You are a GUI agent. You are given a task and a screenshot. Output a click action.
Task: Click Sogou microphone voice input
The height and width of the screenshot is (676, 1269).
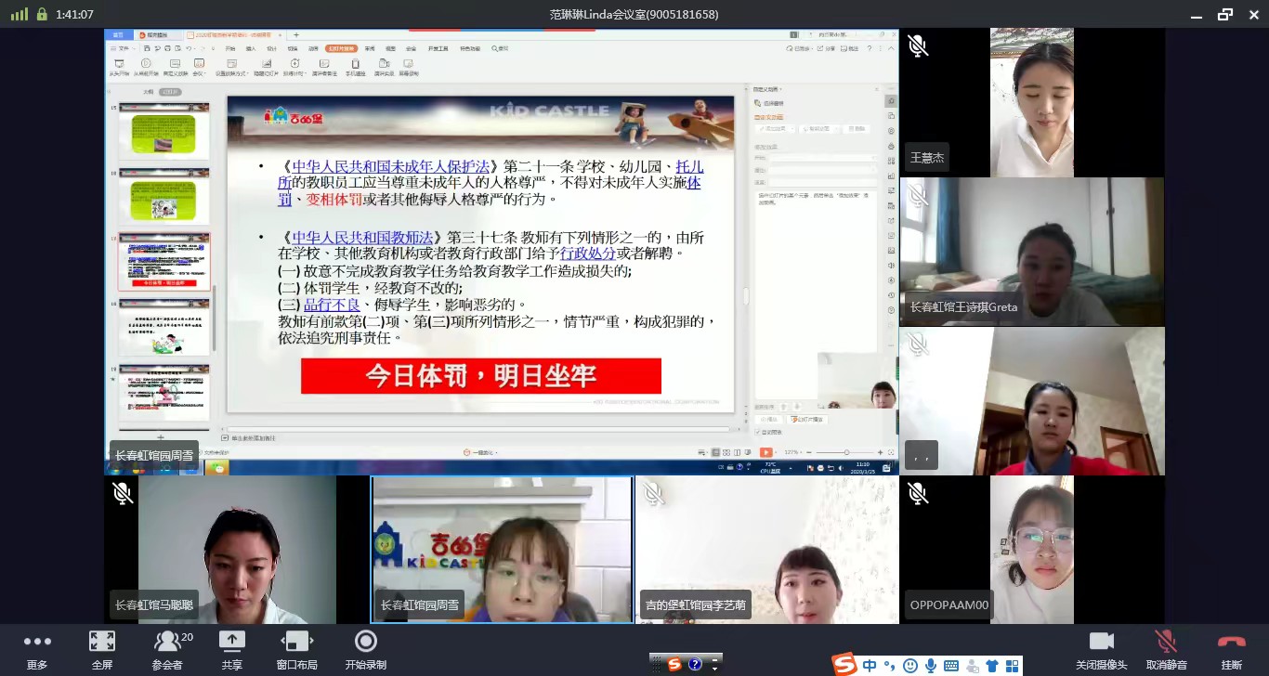tap(931, 666)
